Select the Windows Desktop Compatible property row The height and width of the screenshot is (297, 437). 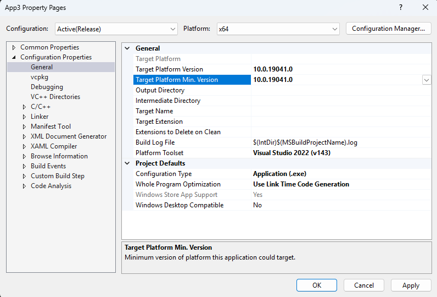(x=180, y=205)
